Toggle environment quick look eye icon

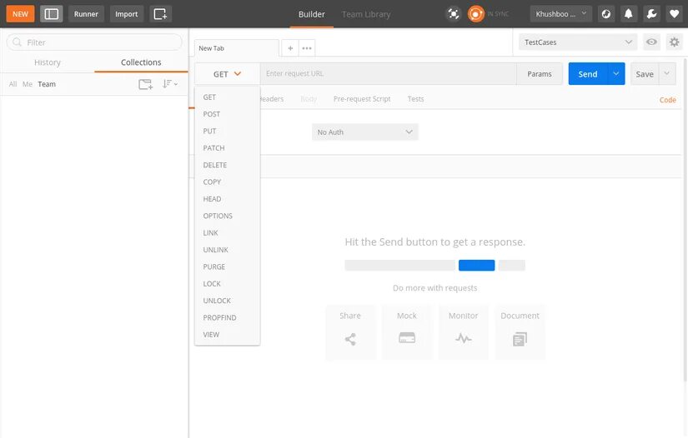point(651,42)
